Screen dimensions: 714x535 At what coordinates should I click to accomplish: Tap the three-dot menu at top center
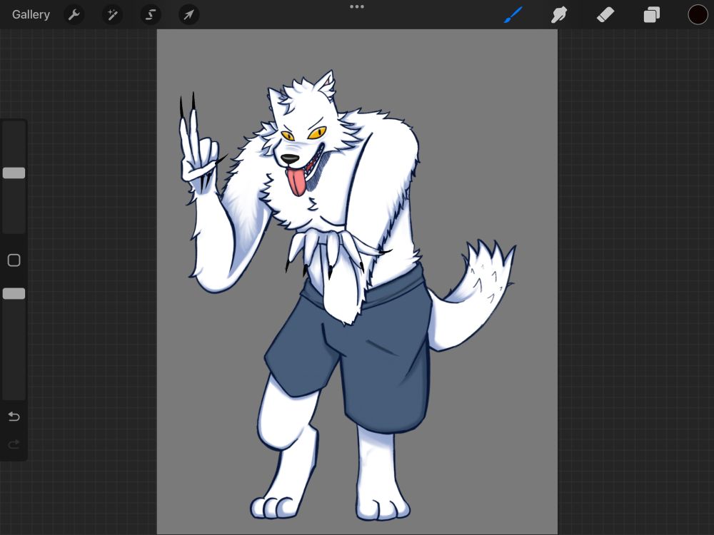click(x=356, y=7)
